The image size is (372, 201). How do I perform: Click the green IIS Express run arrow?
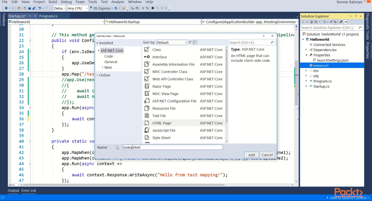coord(91,8)
